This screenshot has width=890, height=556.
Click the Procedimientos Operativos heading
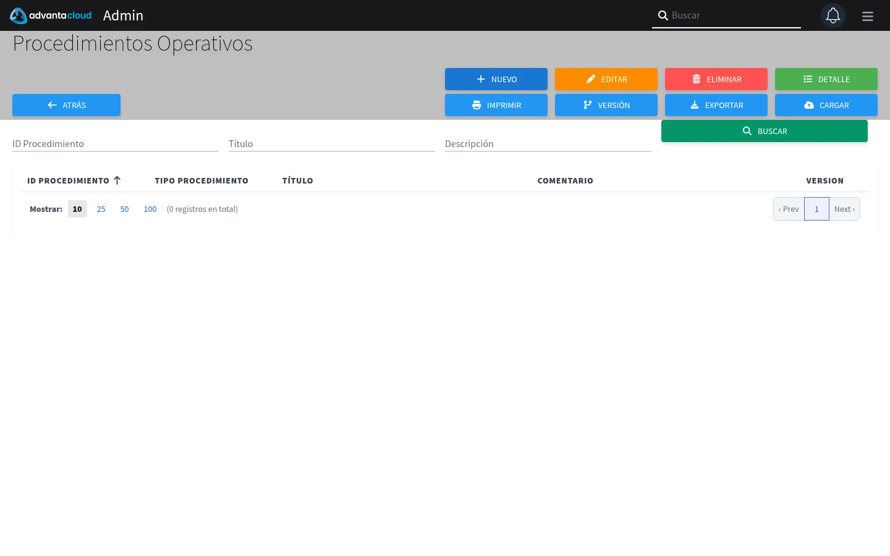click(x=133, y=44)
